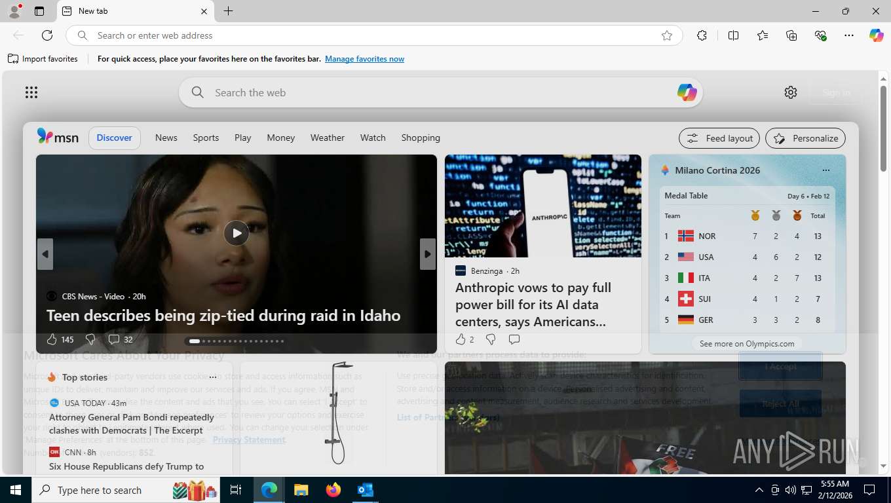Open the Weather tab
891x503 pixels.
[x=328, y=138]
